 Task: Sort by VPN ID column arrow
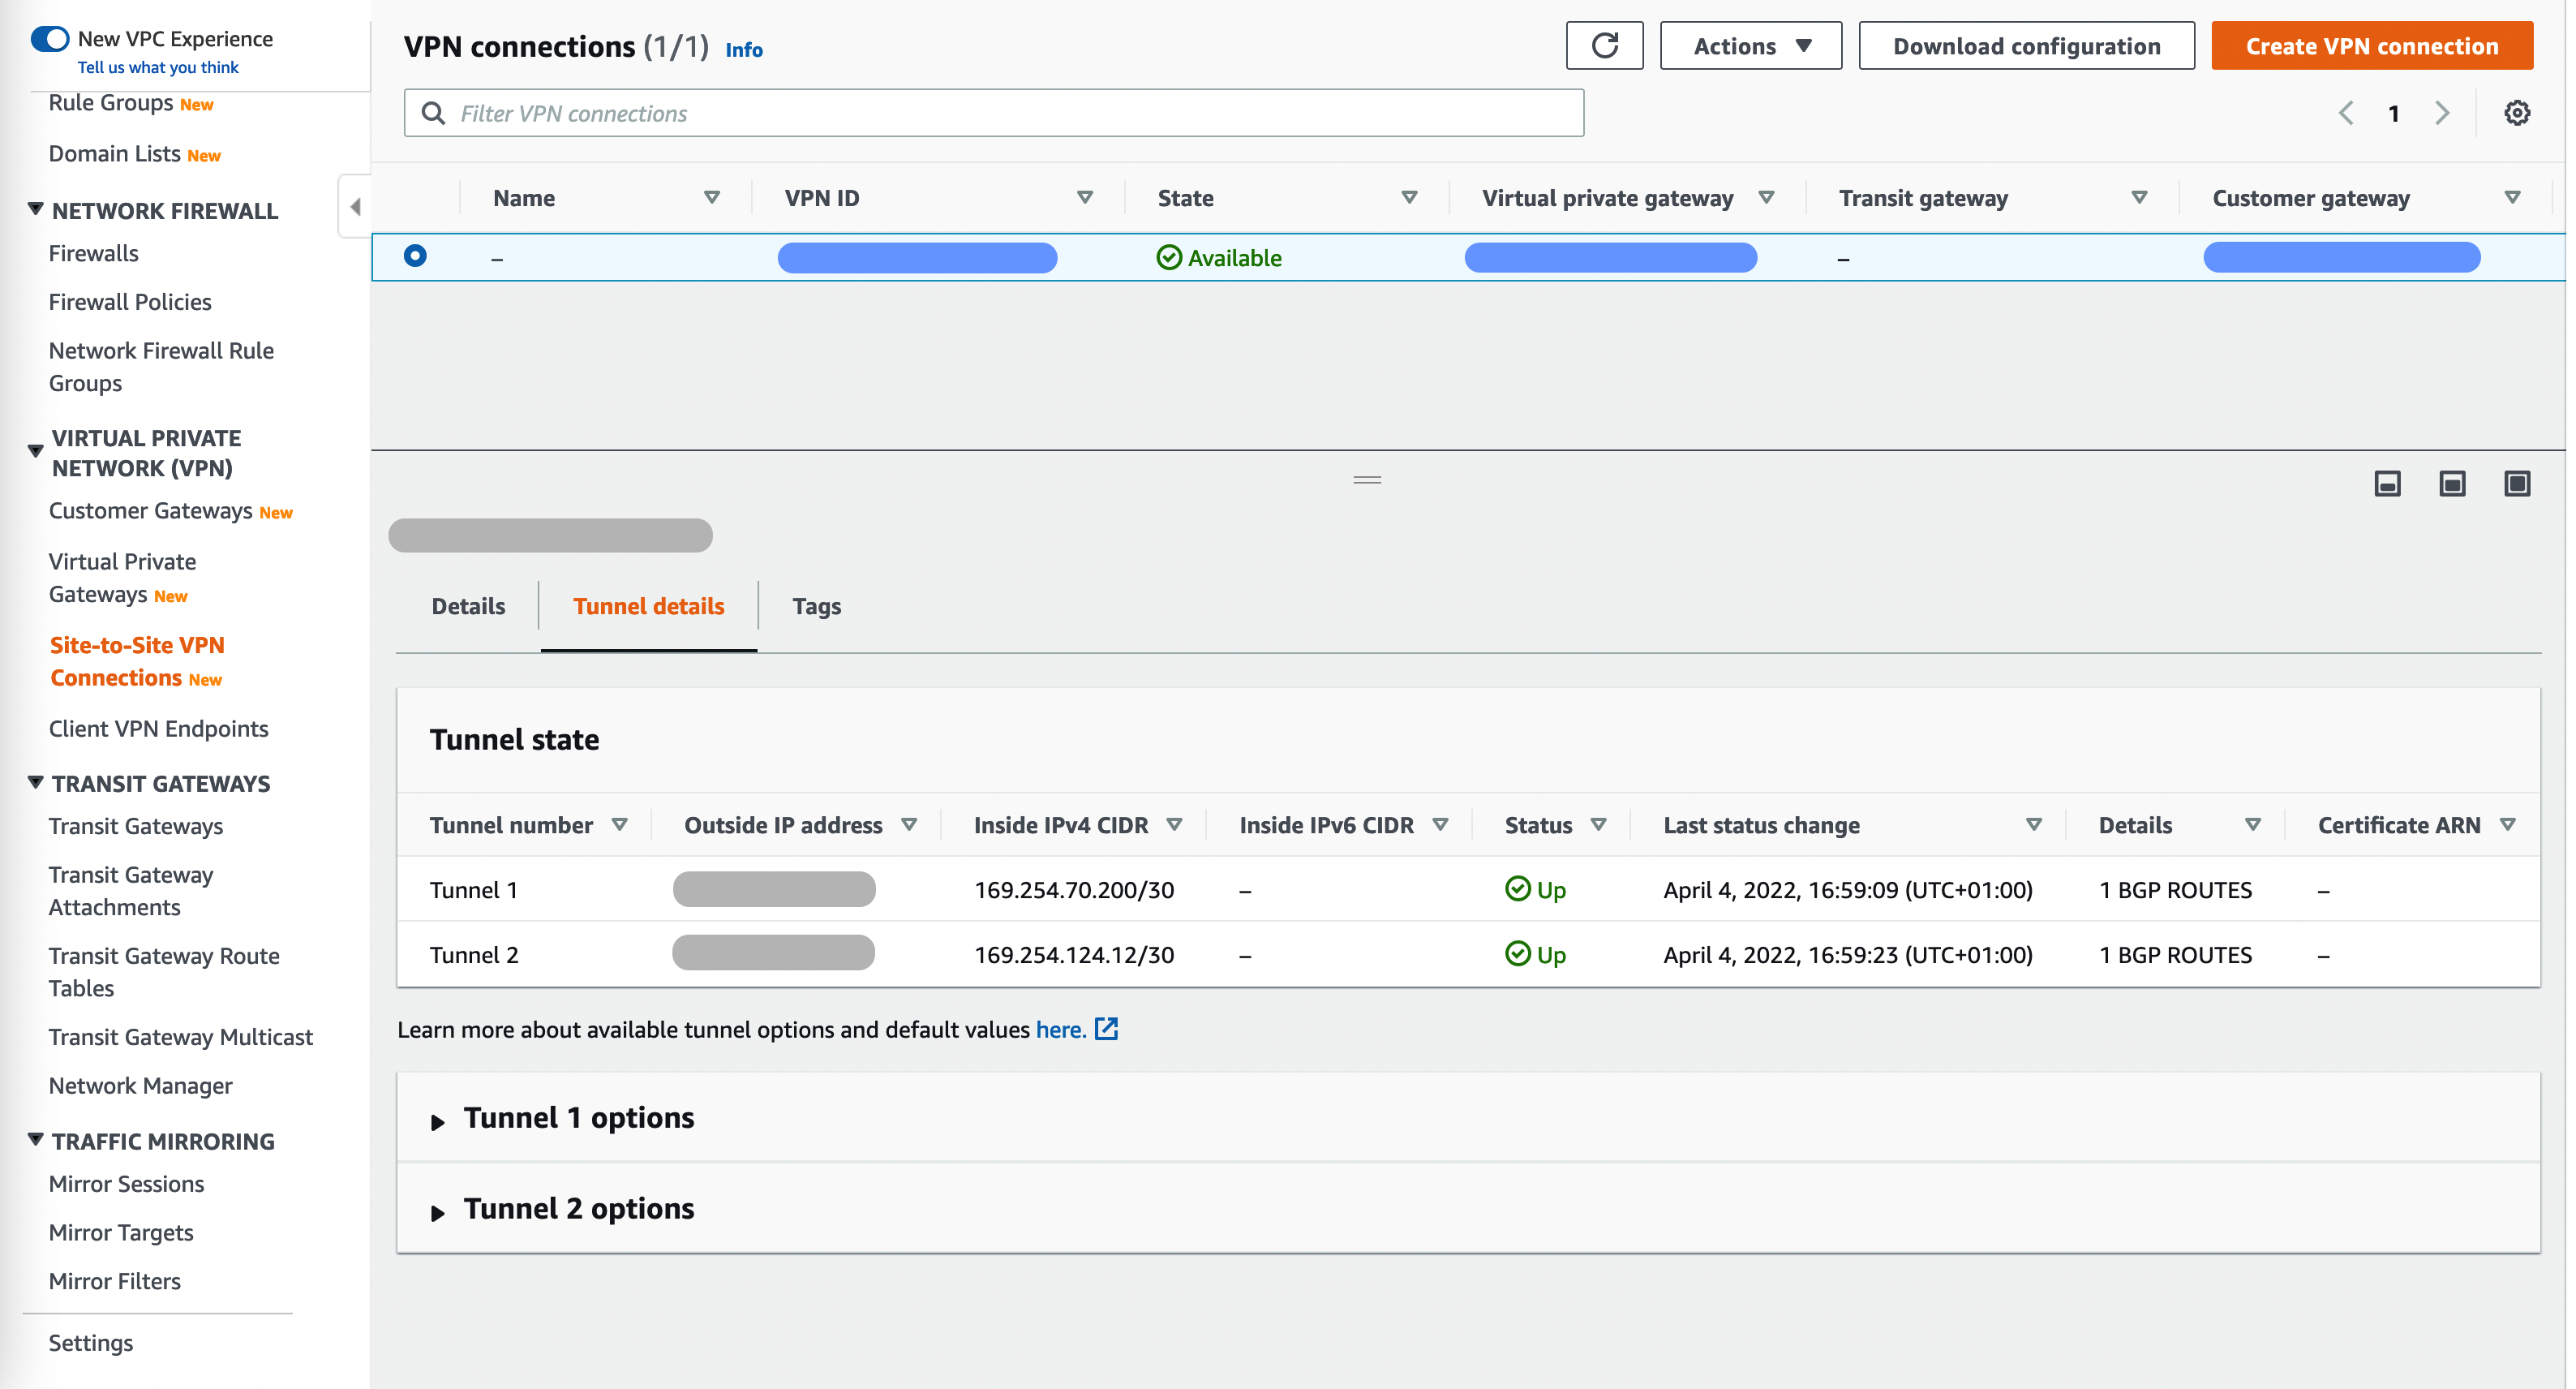coord(1084,198)
